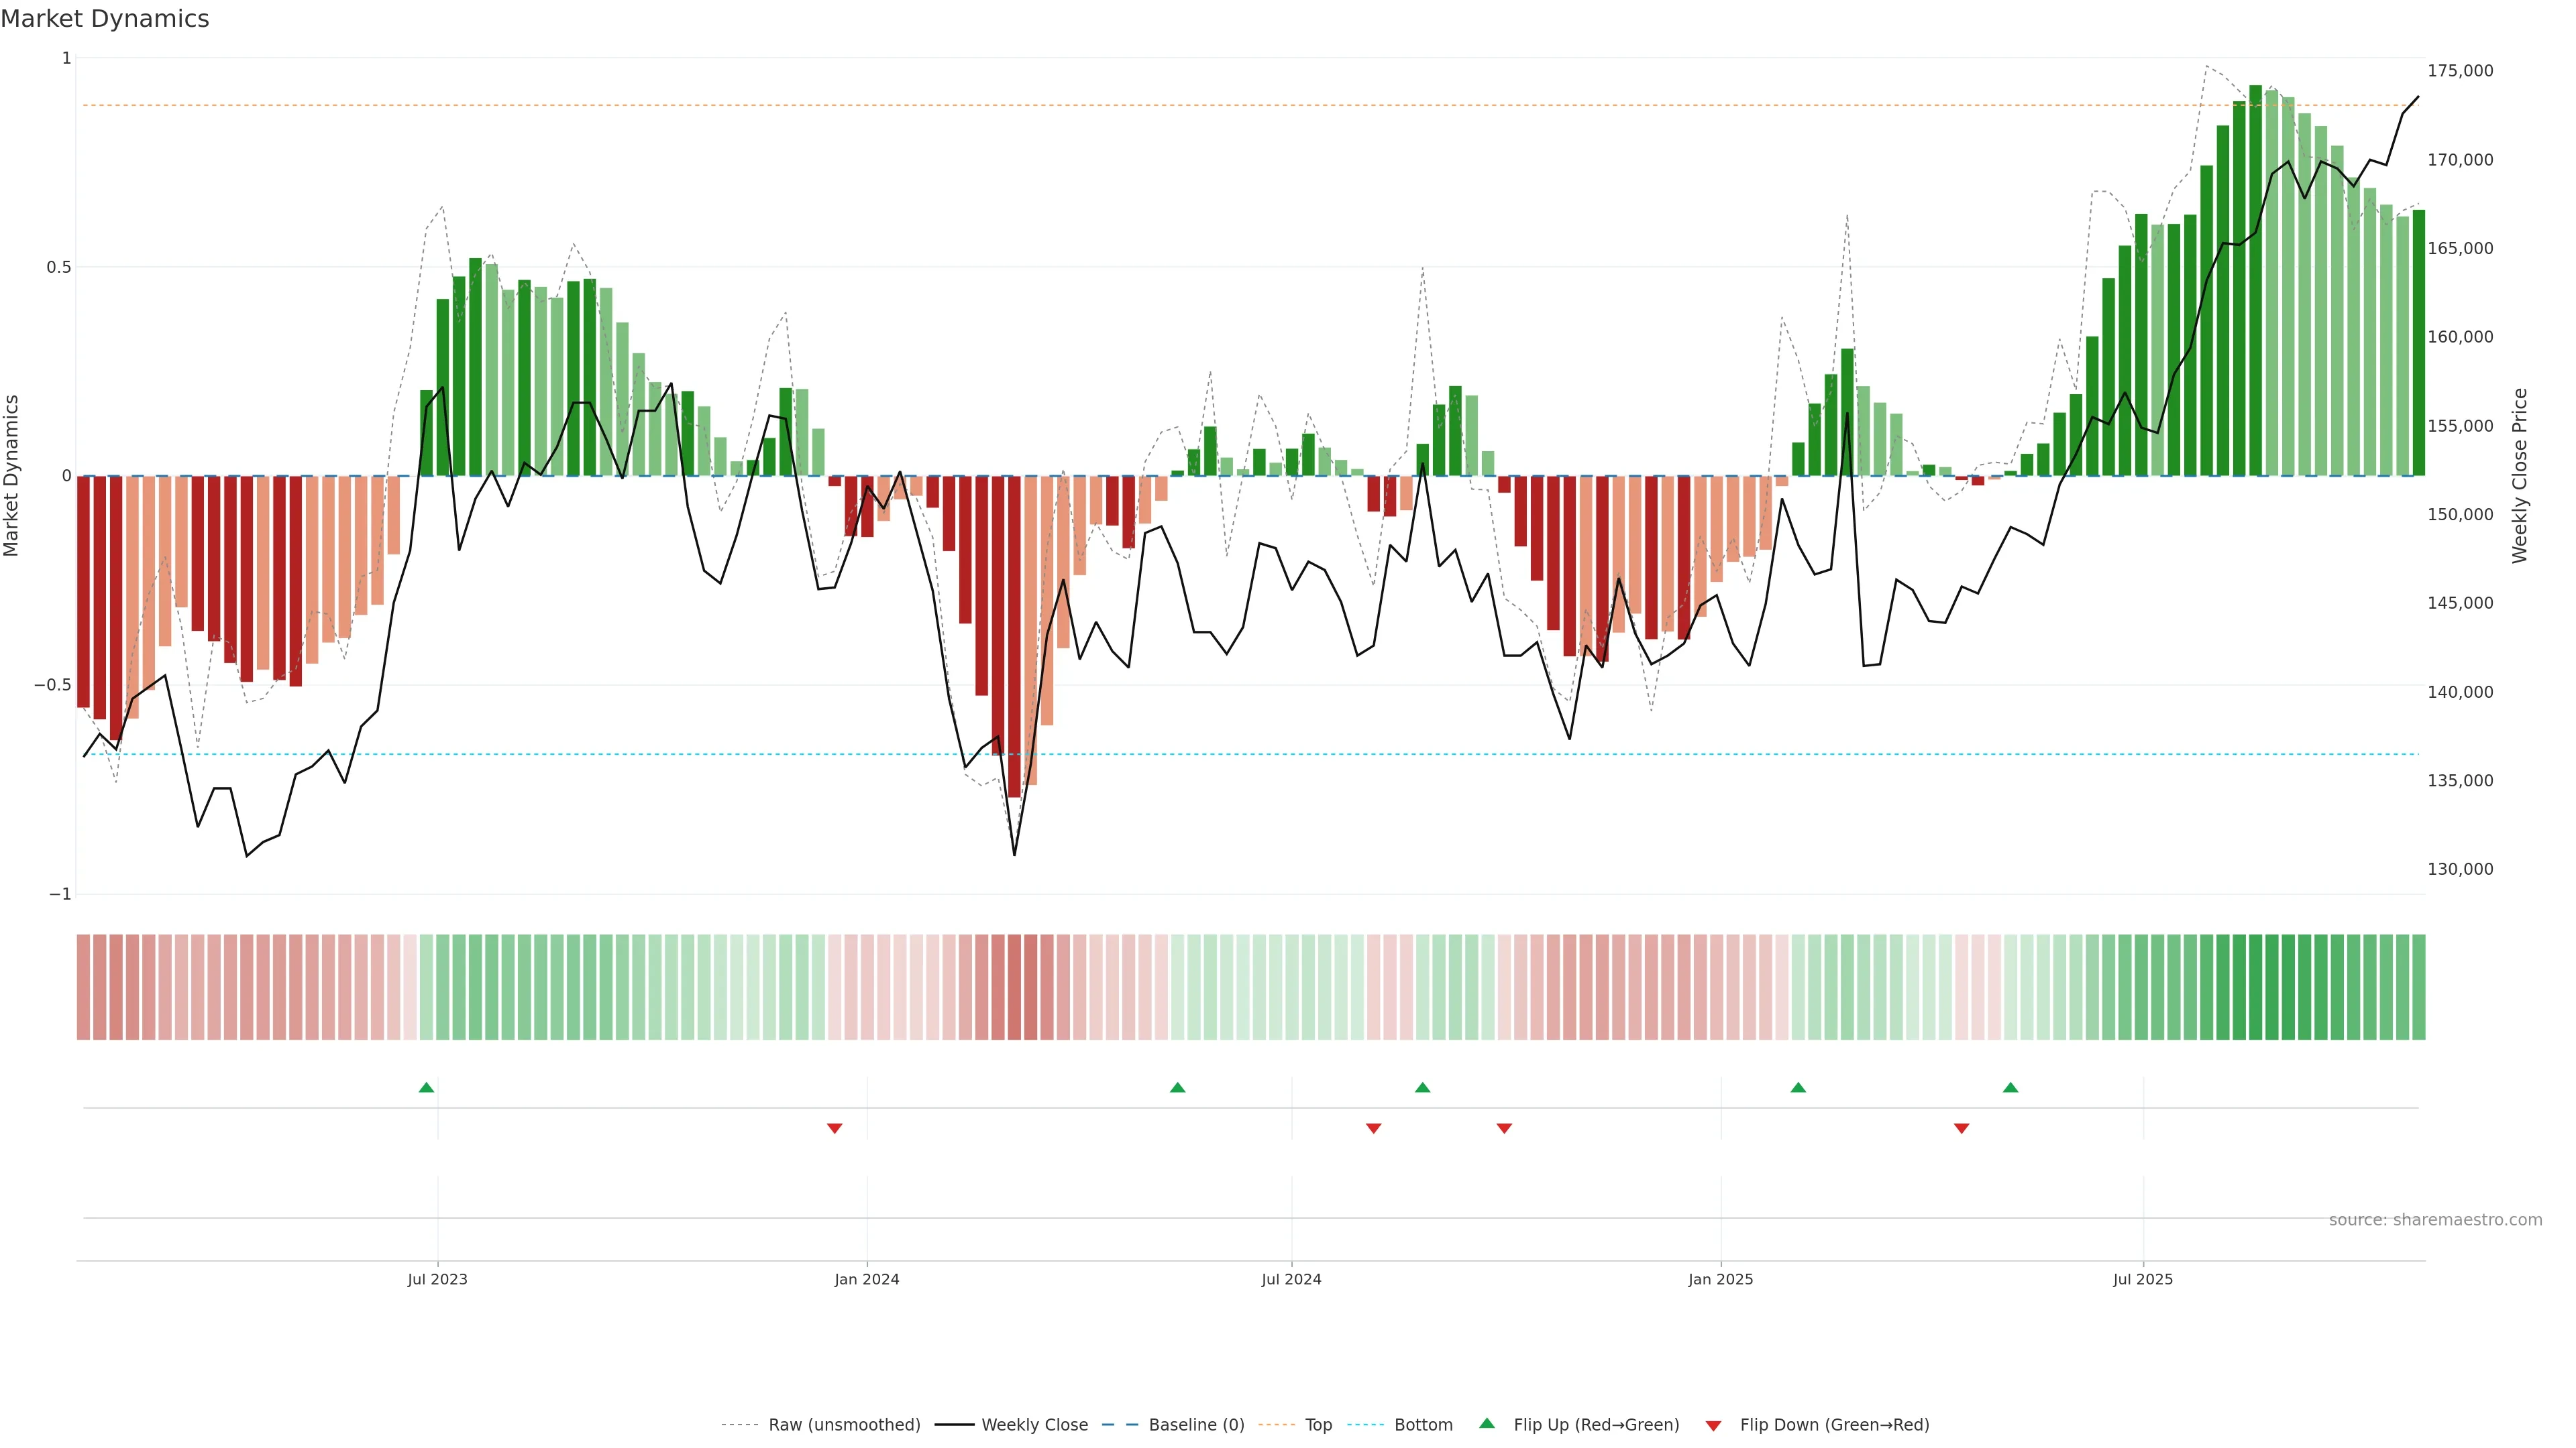
Task: Click the Flip Up triangle between Jan and Jul 2024
Action: click(x=1177, y=1087)
